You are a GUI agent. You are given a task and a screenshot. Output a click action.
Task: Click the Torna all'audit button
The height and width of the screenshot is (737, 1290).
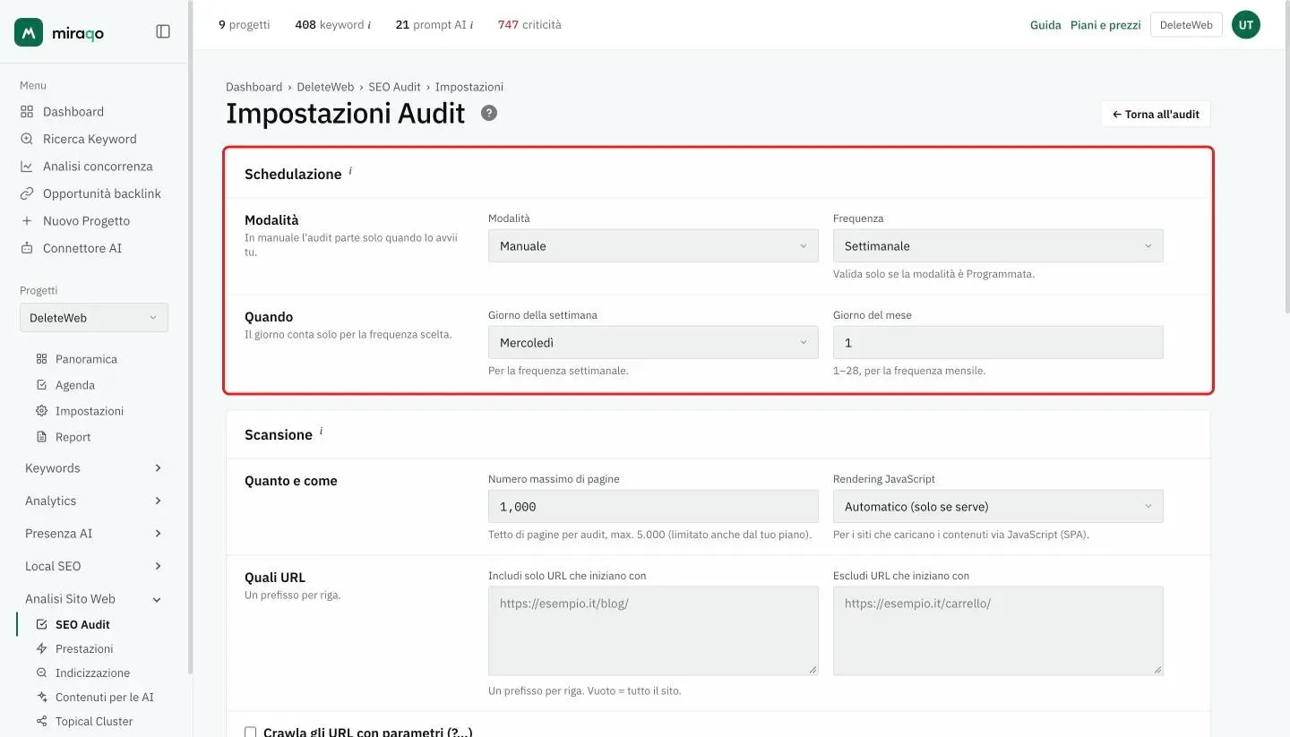[x=1156, y=115]
